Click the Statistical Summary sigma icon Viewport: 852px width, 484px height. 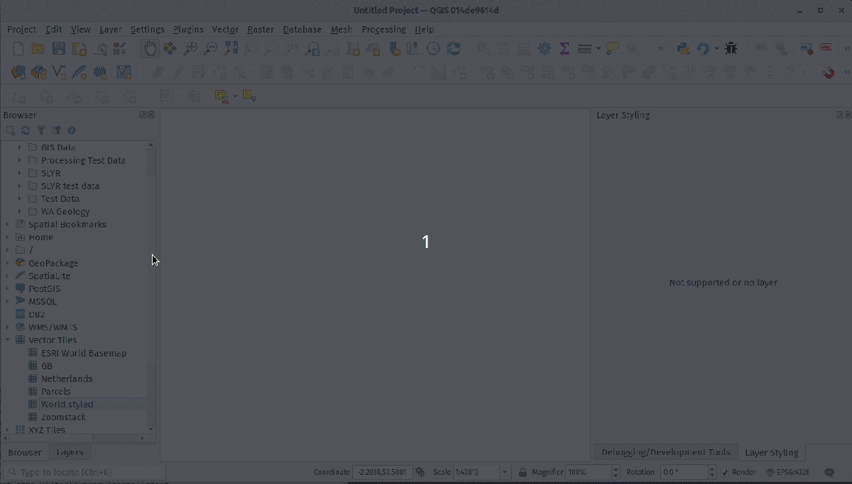564,49
